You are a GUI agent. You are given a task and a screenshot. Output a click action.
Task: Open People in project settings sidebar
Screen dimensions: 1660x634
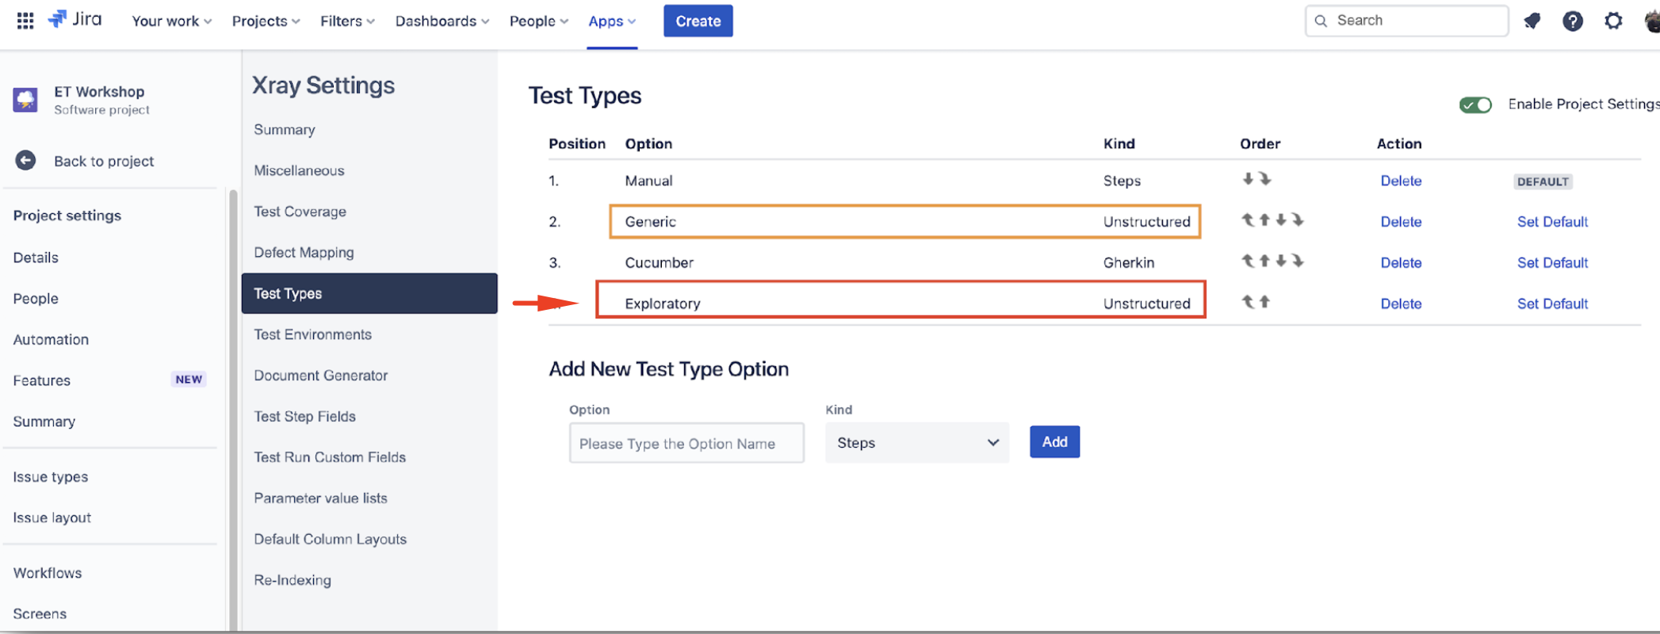click(36, 299)
